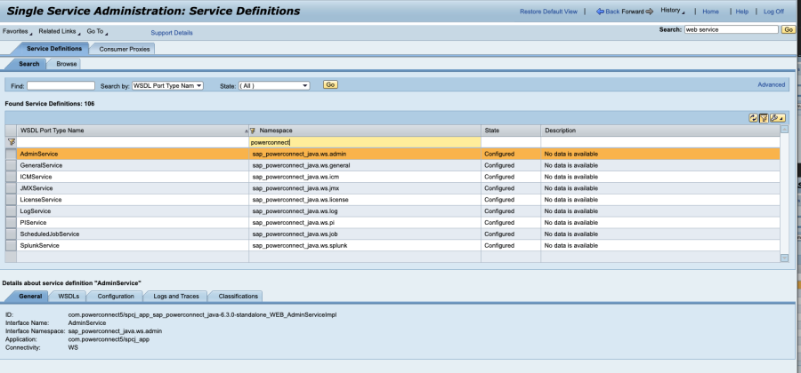Click the Find input field
801x373 pixels.
[61, 85]
